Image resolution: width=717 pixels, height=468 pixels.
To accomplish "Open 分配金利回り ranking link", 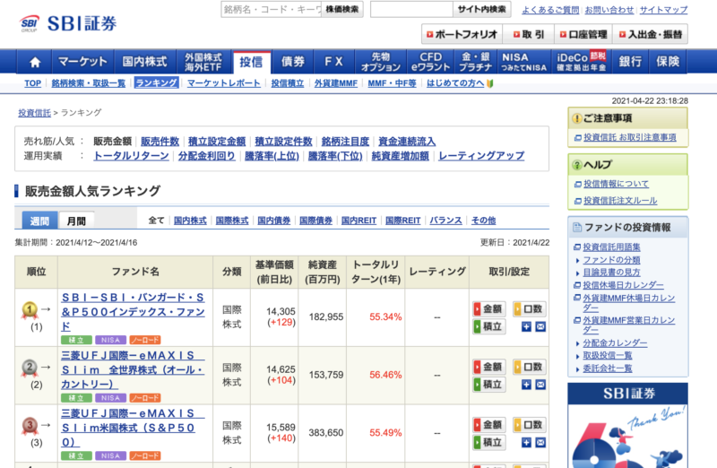I will click(207, 155).
